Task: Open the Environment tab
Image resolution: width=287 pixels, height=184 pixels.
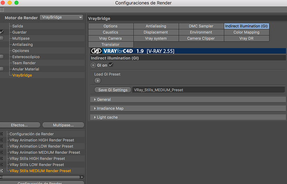Action: pos(201,32)
